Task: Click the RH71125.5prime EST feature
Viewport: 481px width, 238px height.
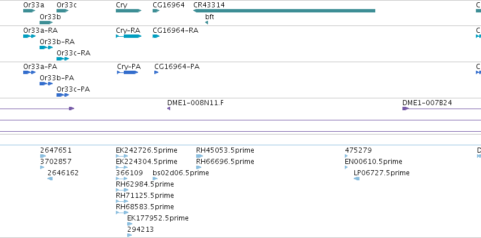Action: pos(122,201)
